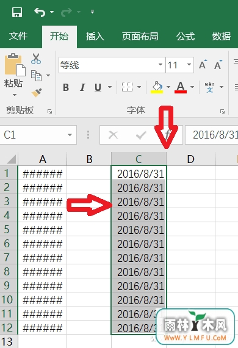
Task: Click the Save icon in quick access toolbar
Action: coord(17,12)
